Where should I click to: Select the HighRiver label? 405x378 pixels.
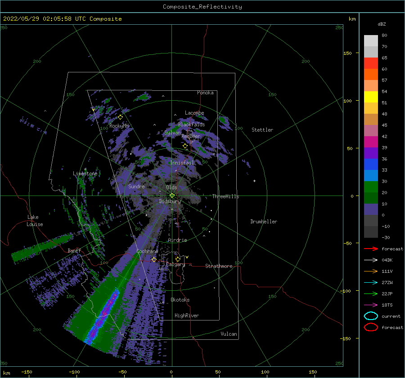[187, 316]
